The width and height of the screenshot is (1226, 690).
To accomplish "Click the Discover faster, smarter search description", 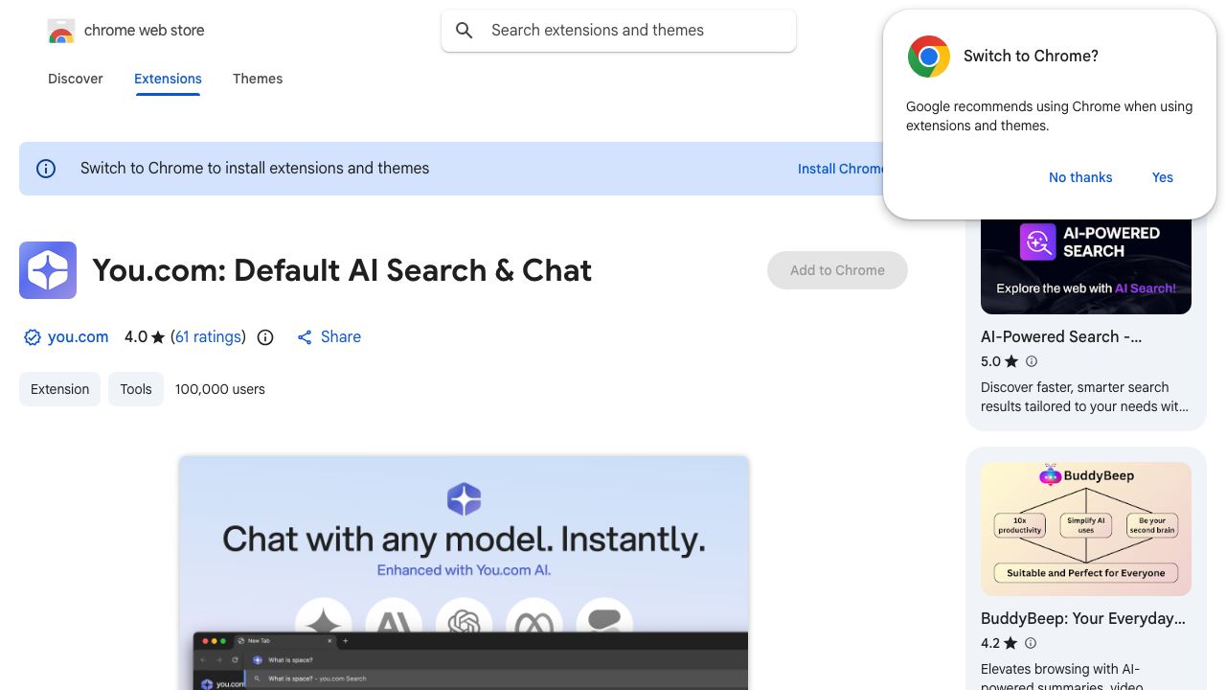I will [x=1084, y=397].
